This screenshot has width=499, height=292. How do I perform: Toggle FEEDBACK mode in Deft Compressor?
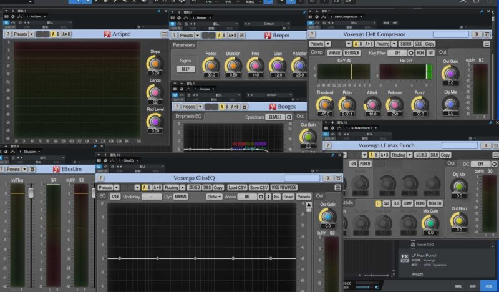click(352, 53)
